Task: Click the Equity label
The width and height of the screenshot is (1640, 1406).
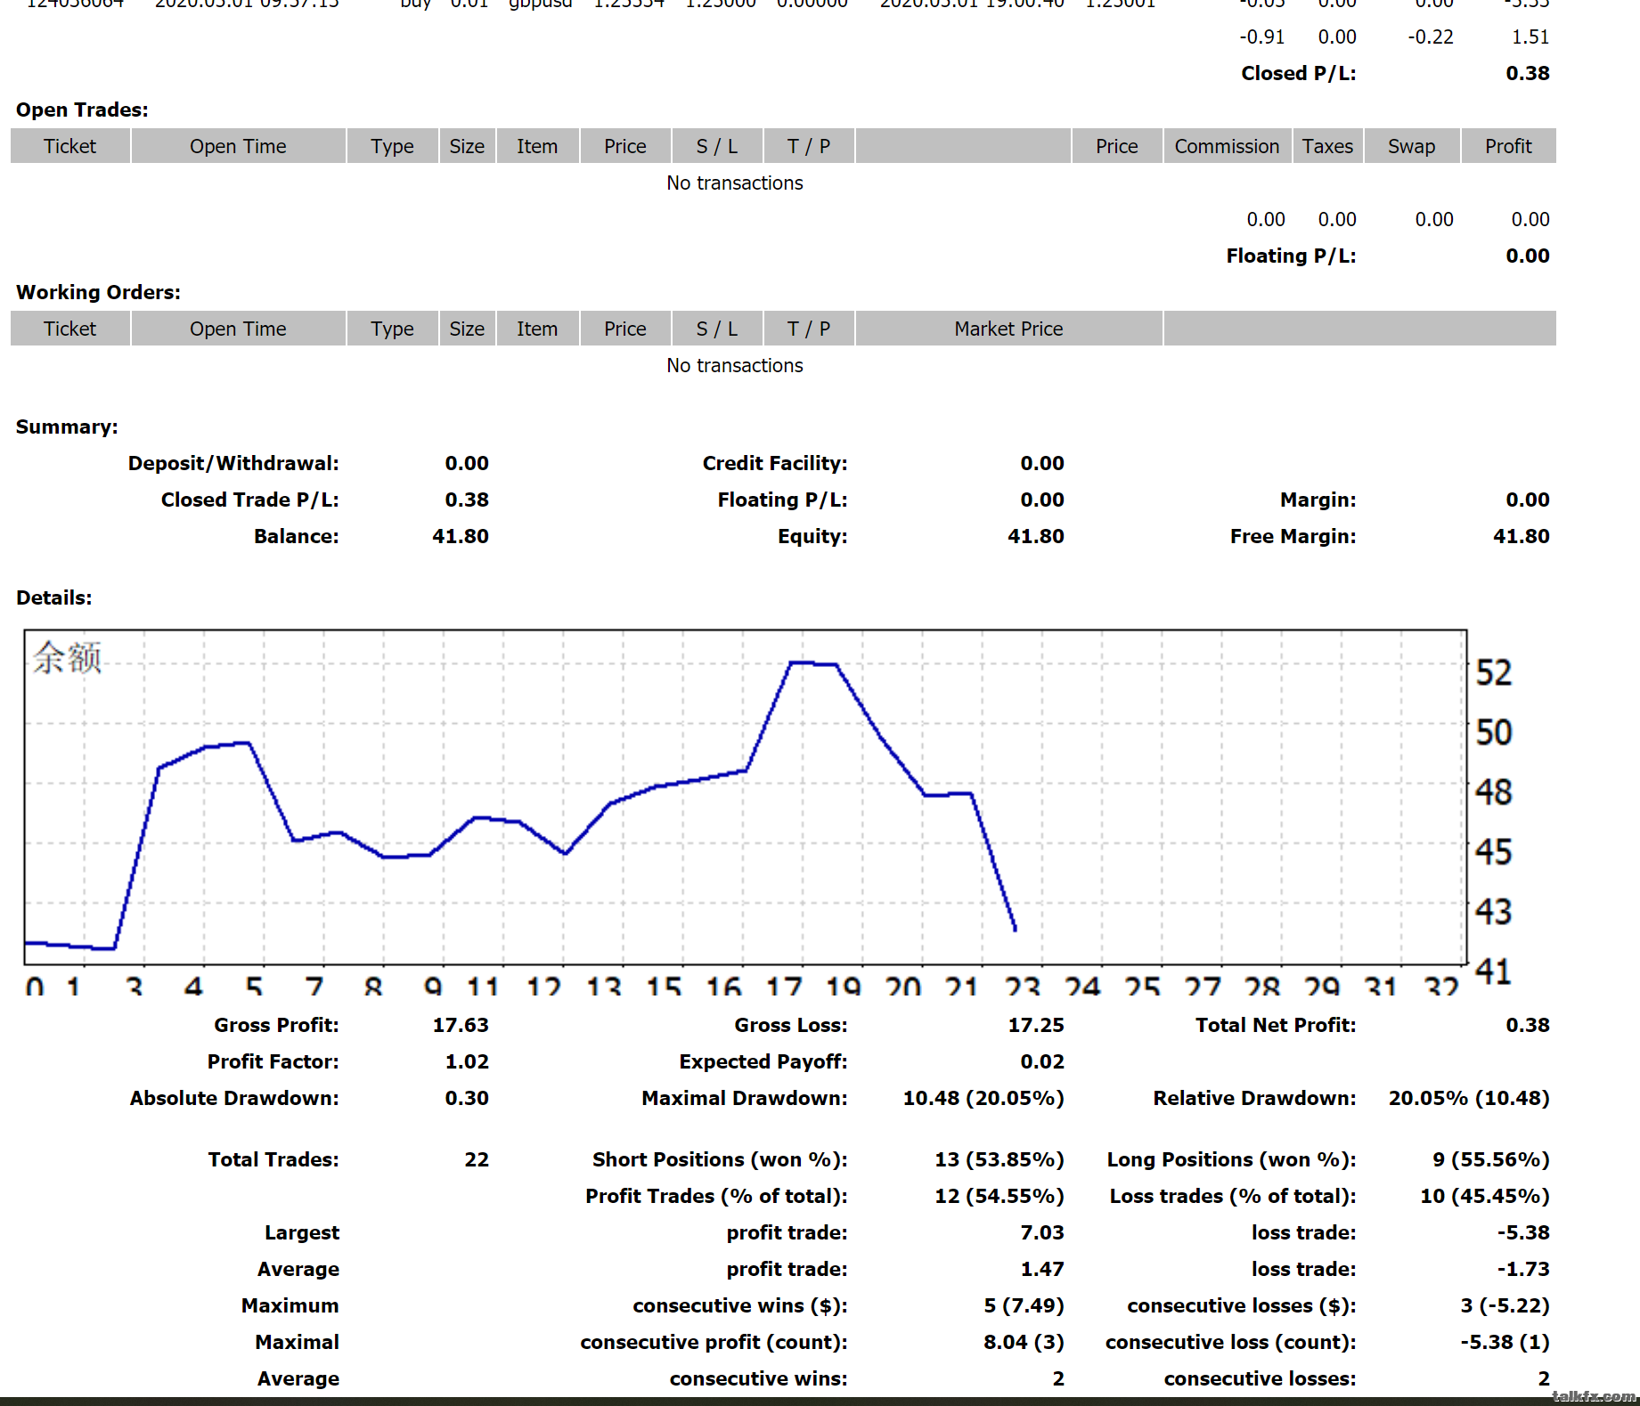Action: [812, 536]
